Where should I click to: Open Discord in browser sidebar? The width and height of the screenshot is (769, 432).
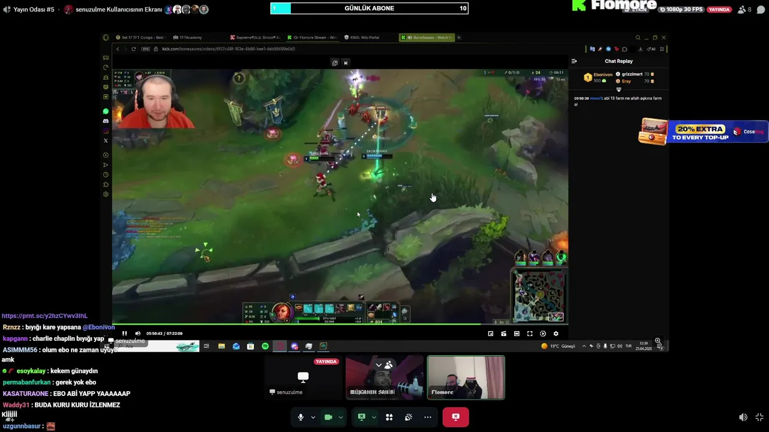pos(106,121)
